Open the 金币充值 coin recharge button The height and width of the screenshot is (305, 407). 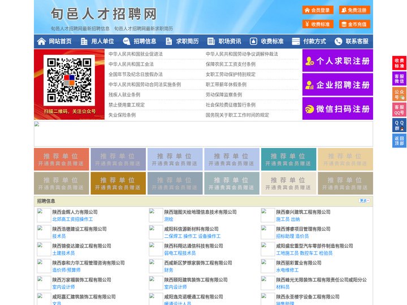coord(354,24)
